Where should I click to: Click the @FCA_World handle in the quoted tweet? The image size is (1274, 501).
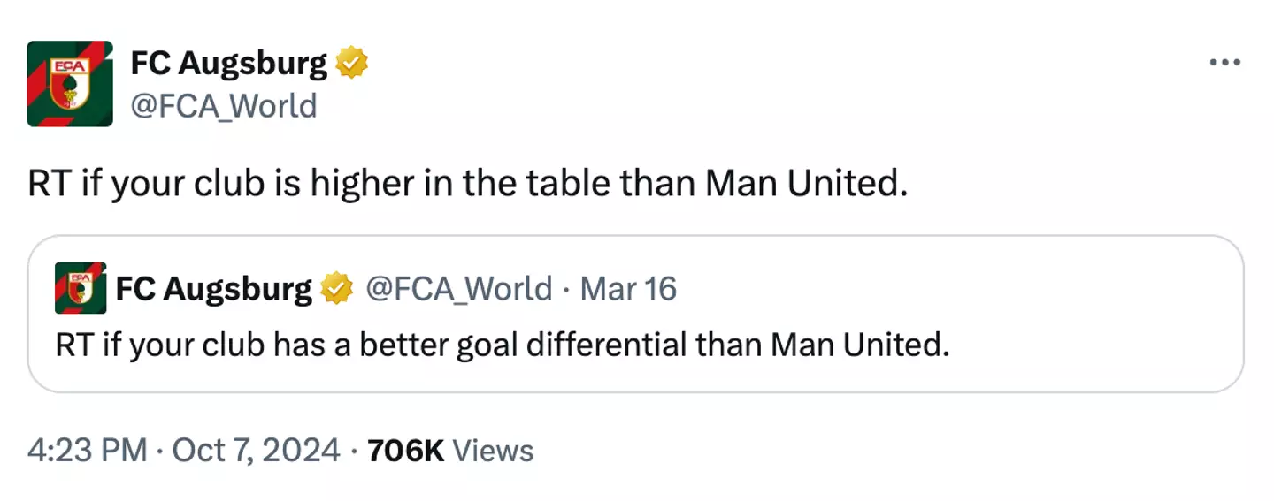458,289
